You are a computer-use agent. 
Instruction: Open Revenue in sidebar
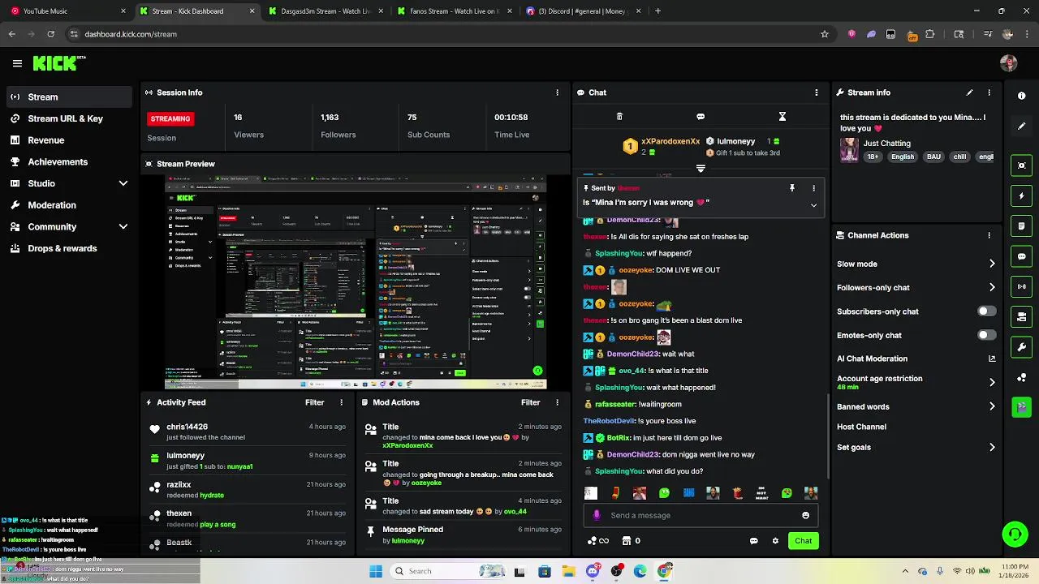(46, 140)
